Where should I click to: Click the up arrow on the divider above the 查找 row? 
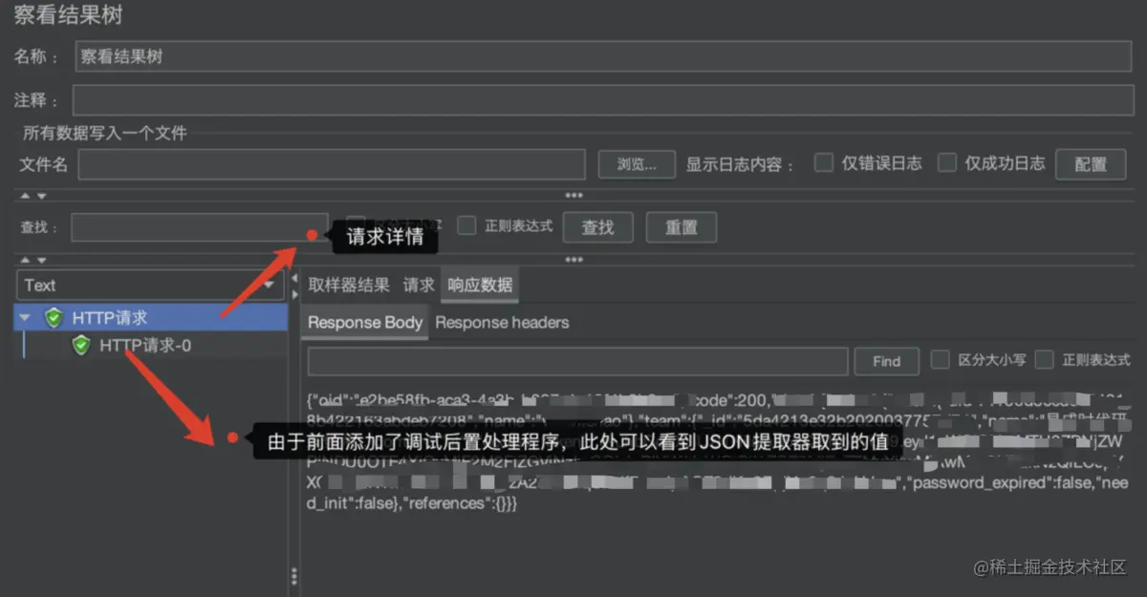pyautogui.click(x=26, y=196)
